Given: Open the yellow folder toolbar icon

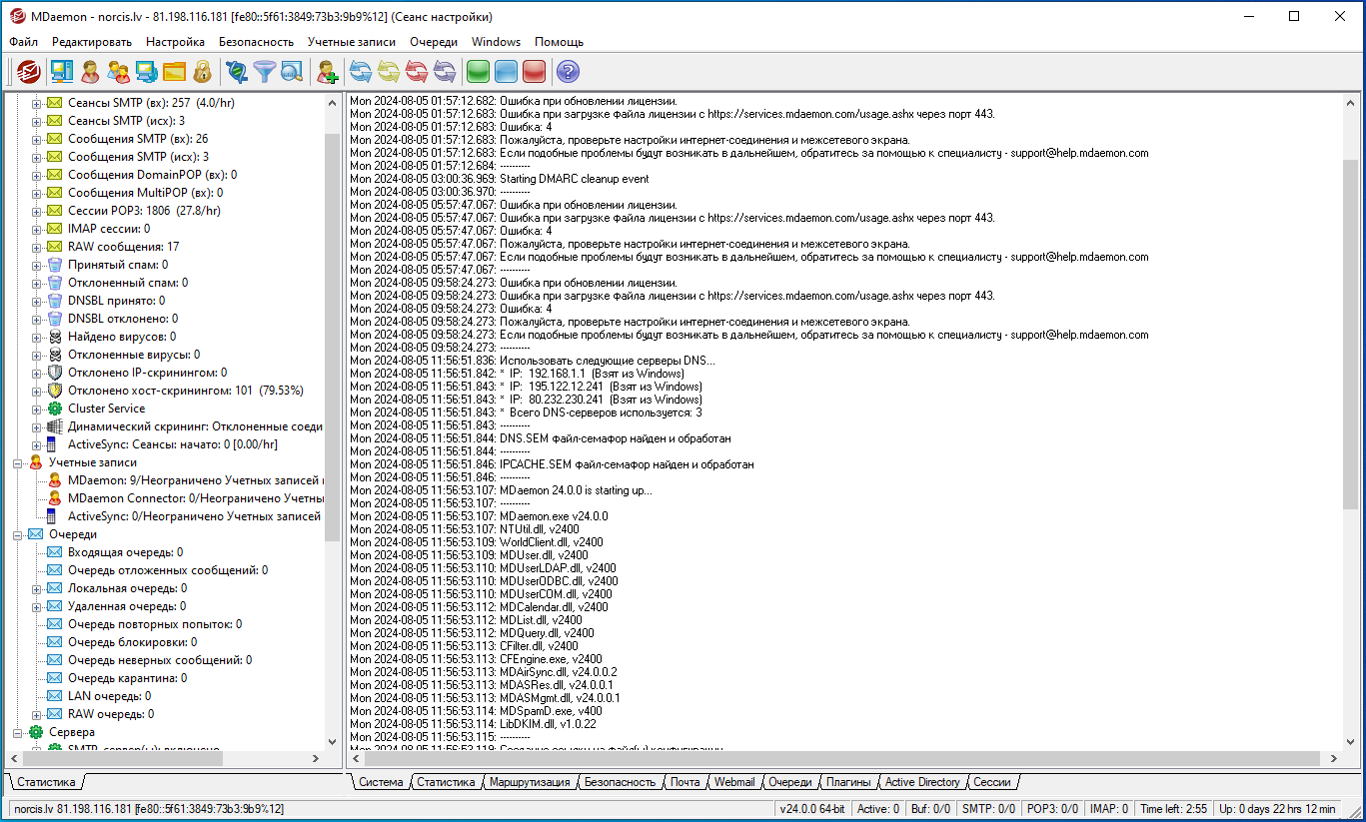Looking at the screenshot, I should coord(174,72).
